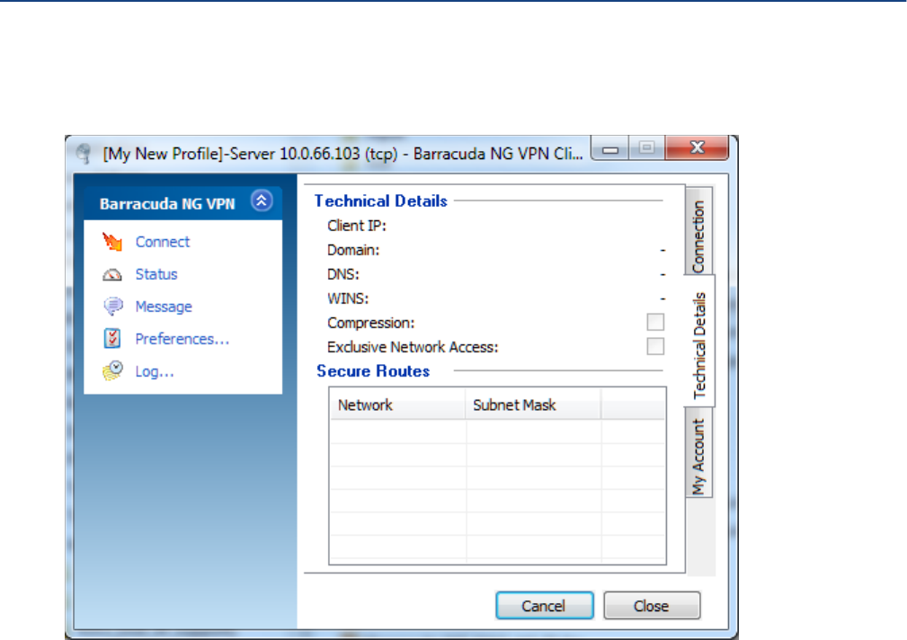The width and height of the screenshot is (907, 640).
Task: Click the Client IP: label
Action: click(x=357, y=226)
